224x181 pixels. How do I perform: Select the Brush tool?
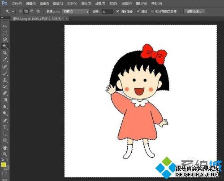click(5, 73)
